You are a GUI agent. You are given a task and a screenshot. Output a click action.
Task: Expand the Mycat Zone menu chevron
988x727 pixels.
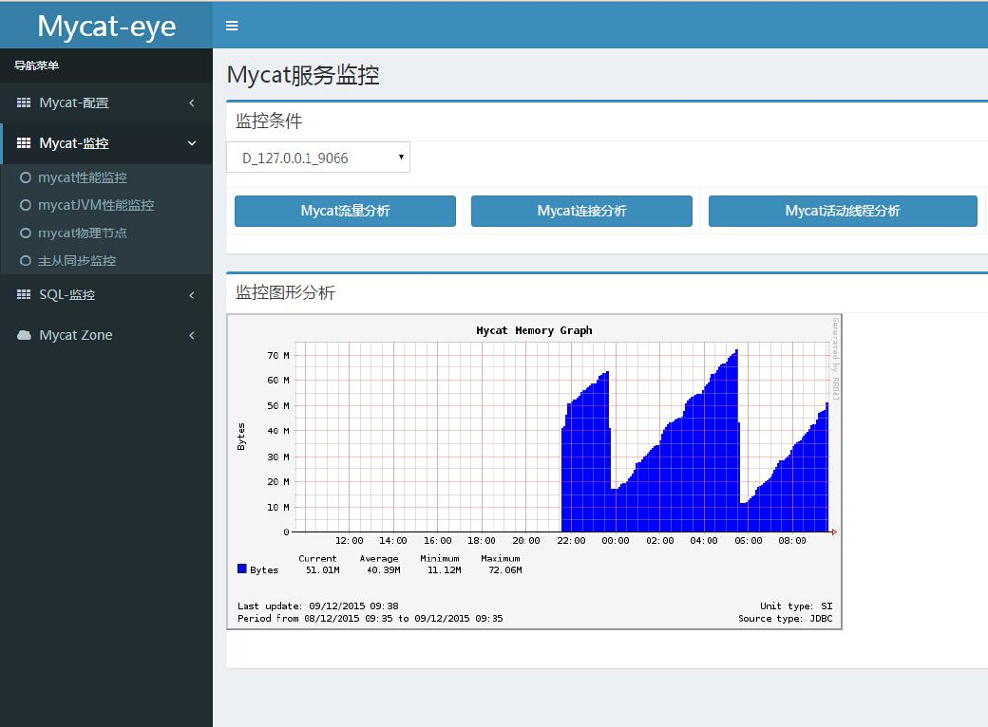(192, 335)
